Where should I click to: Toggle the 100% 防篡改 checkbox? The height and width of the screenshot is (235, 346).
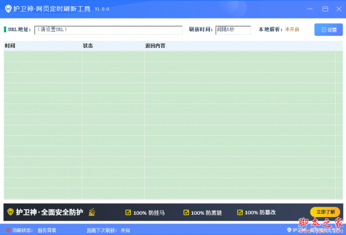(240, 212)
